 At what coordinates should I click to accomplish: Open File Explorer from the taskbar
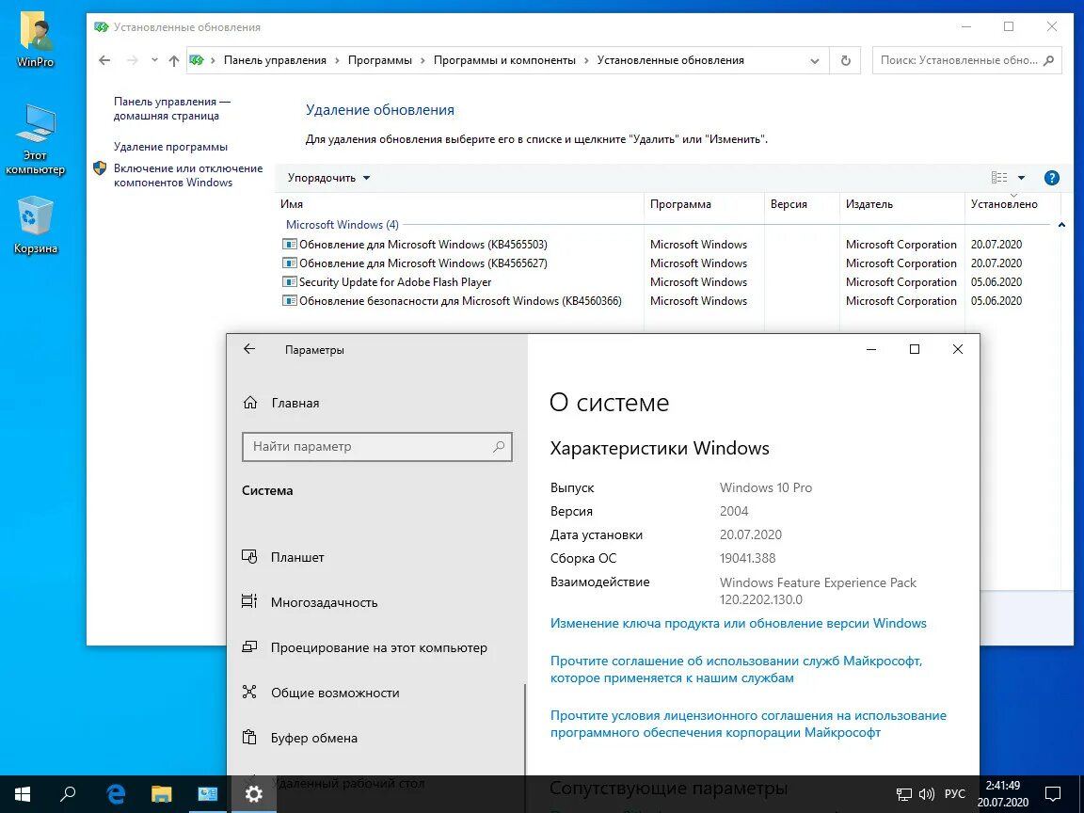tap(161, 793)
